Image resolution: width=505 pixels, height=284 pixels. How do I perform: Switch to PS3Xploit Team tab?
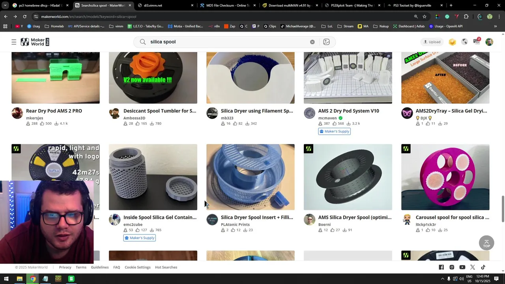[x=353, y=6]
